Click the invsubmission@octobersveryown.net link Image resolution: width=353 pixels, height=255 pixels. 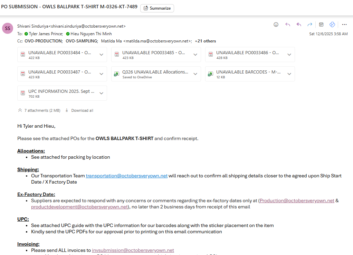(133, 250)
